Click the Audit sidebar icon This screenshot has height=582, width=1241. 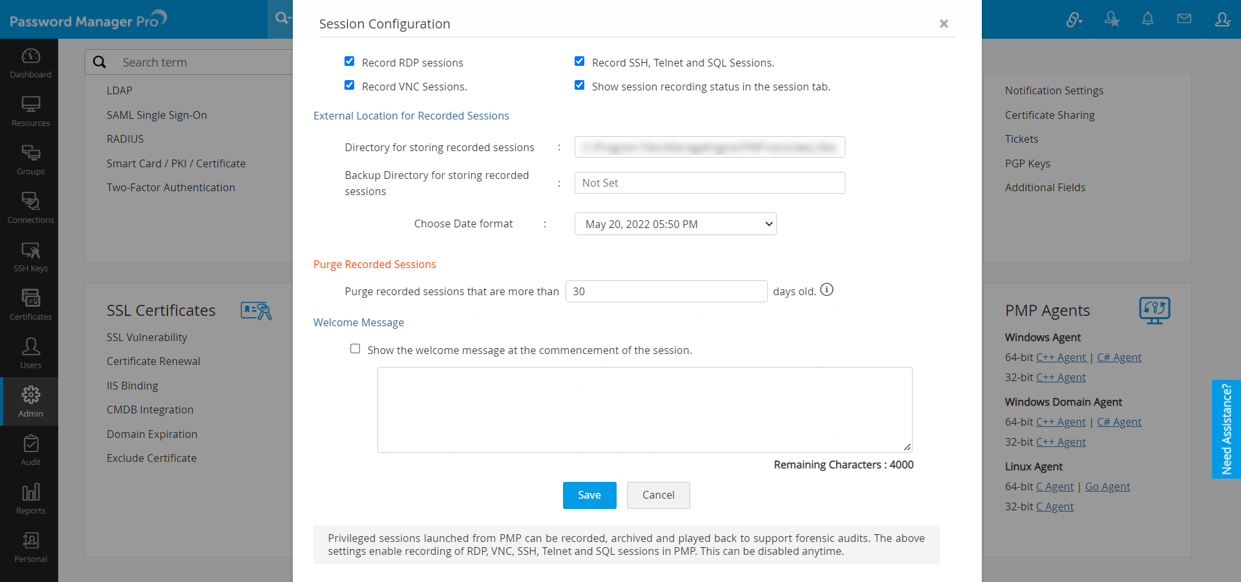pyautogui.click(x=30, y=450)
